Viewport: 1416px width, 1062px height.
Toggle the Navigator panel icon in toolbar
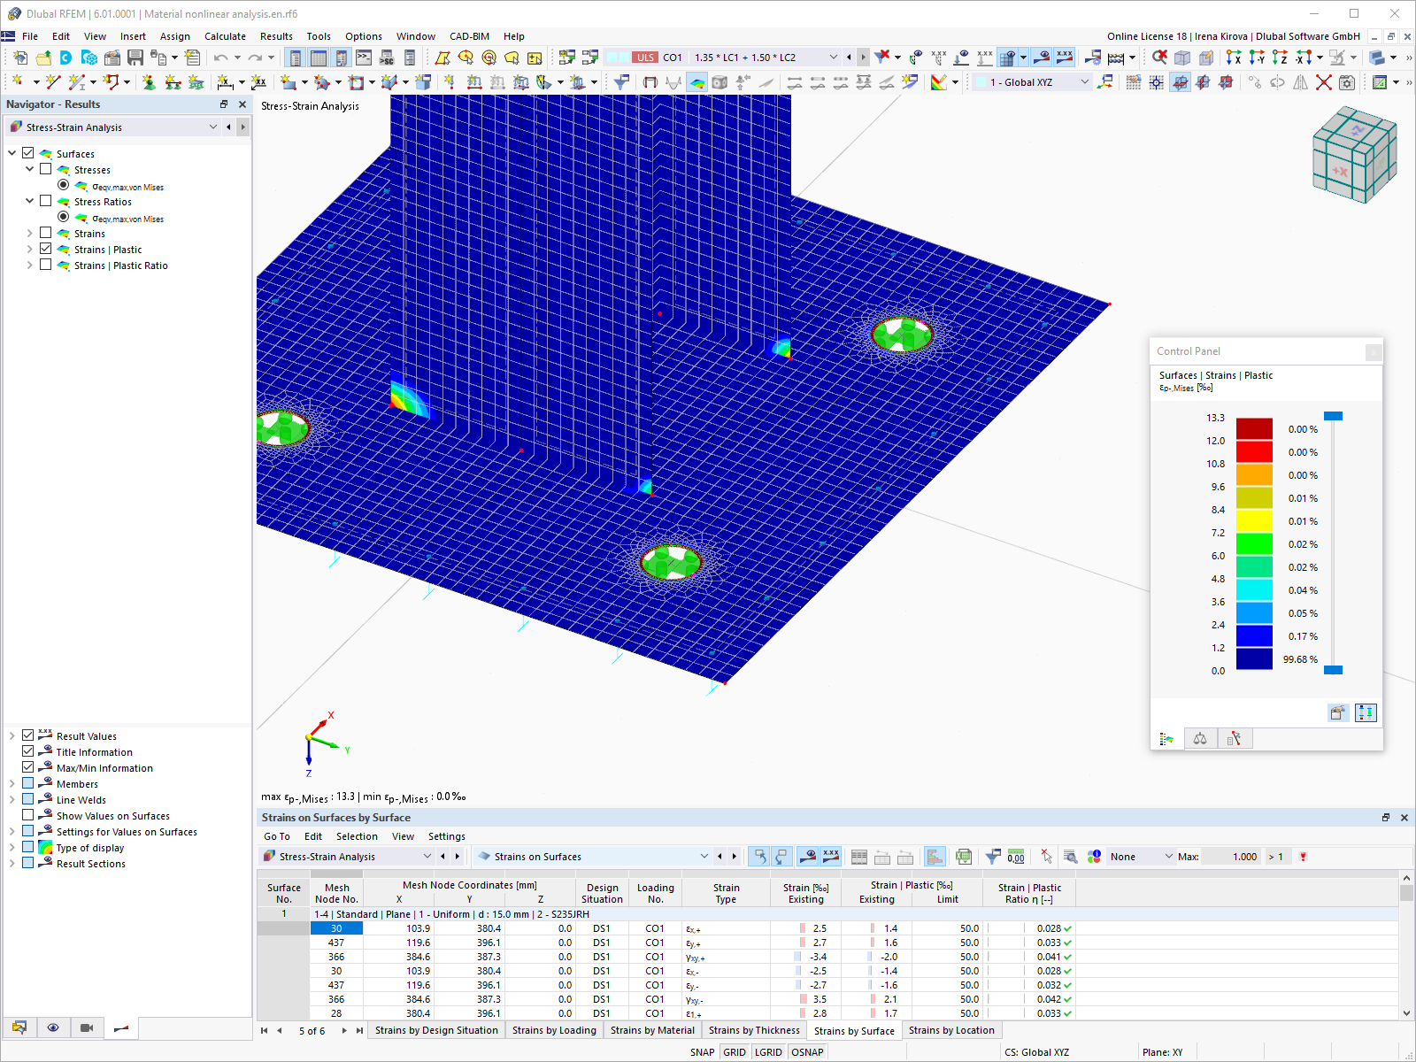click(x=296, y=58)
